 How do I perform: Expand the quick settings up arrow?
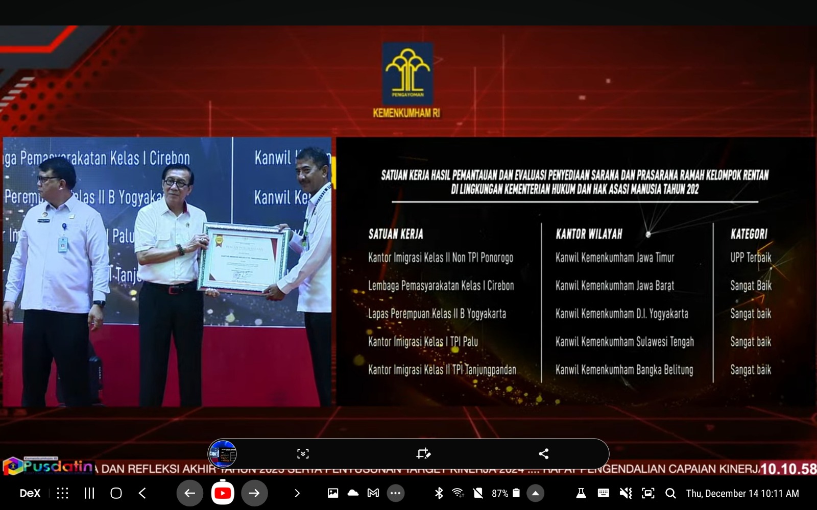pyautogui.click(x=535, y=493)
